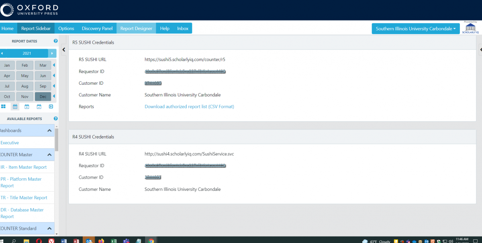The width and height of the screenshot is (482, 243).
Task: Click the R5 Requestor ID value
Action: point(185,71)
